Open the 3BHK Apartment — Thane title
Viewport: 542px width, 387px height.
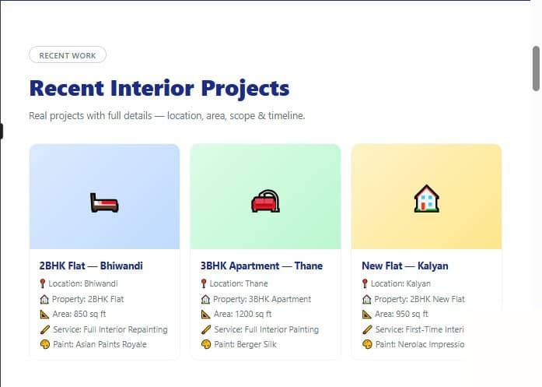coord(261,266)
